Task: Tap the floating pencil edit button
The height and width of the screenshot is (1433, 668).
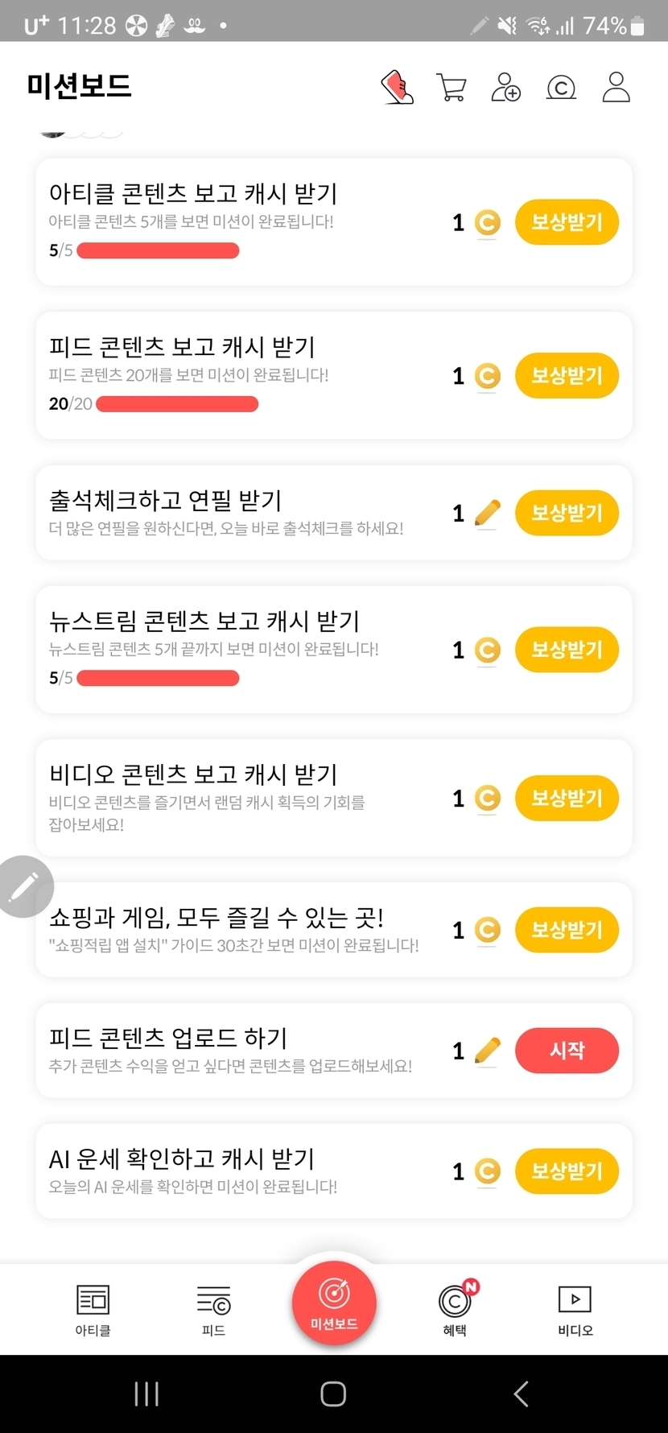Action: click(x=24, y=886)
